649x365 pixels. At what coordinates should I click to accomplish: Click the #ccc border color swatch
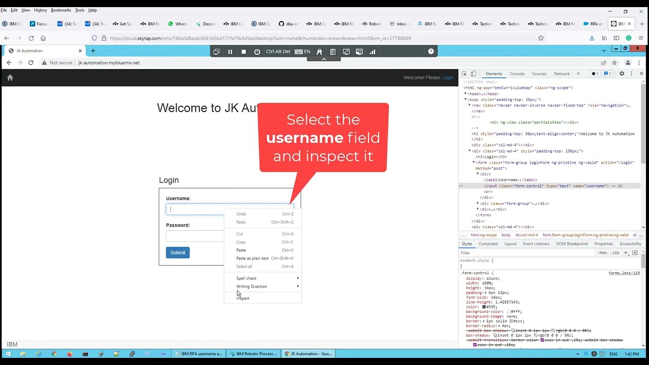click(512, 321)
